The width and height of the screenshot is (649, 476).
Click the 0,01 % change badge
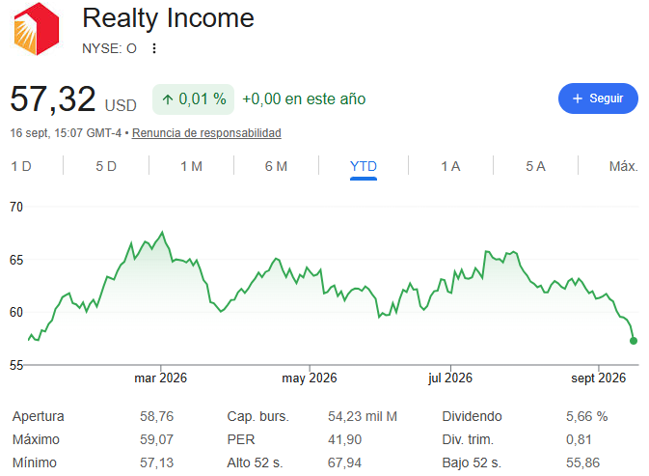click(193, 99)
